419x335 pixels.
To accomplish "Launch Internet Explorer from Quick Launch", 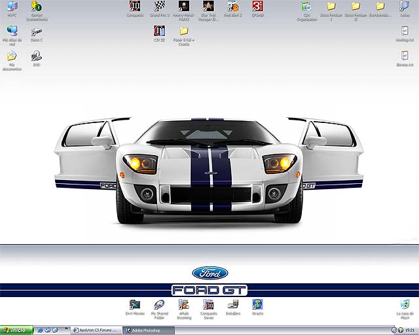I will 39,330.
